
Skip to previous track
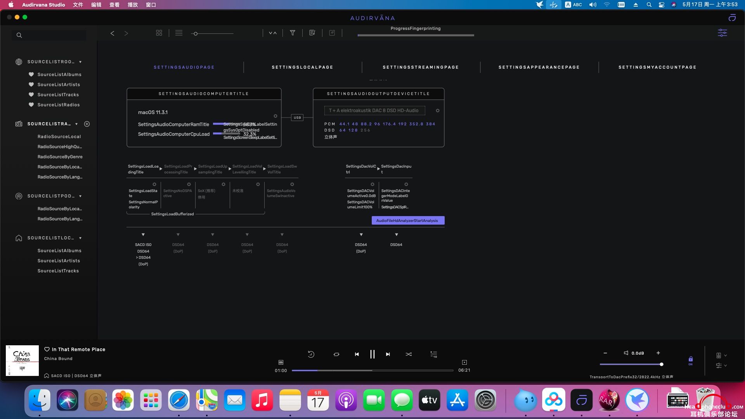coord(357,354)
